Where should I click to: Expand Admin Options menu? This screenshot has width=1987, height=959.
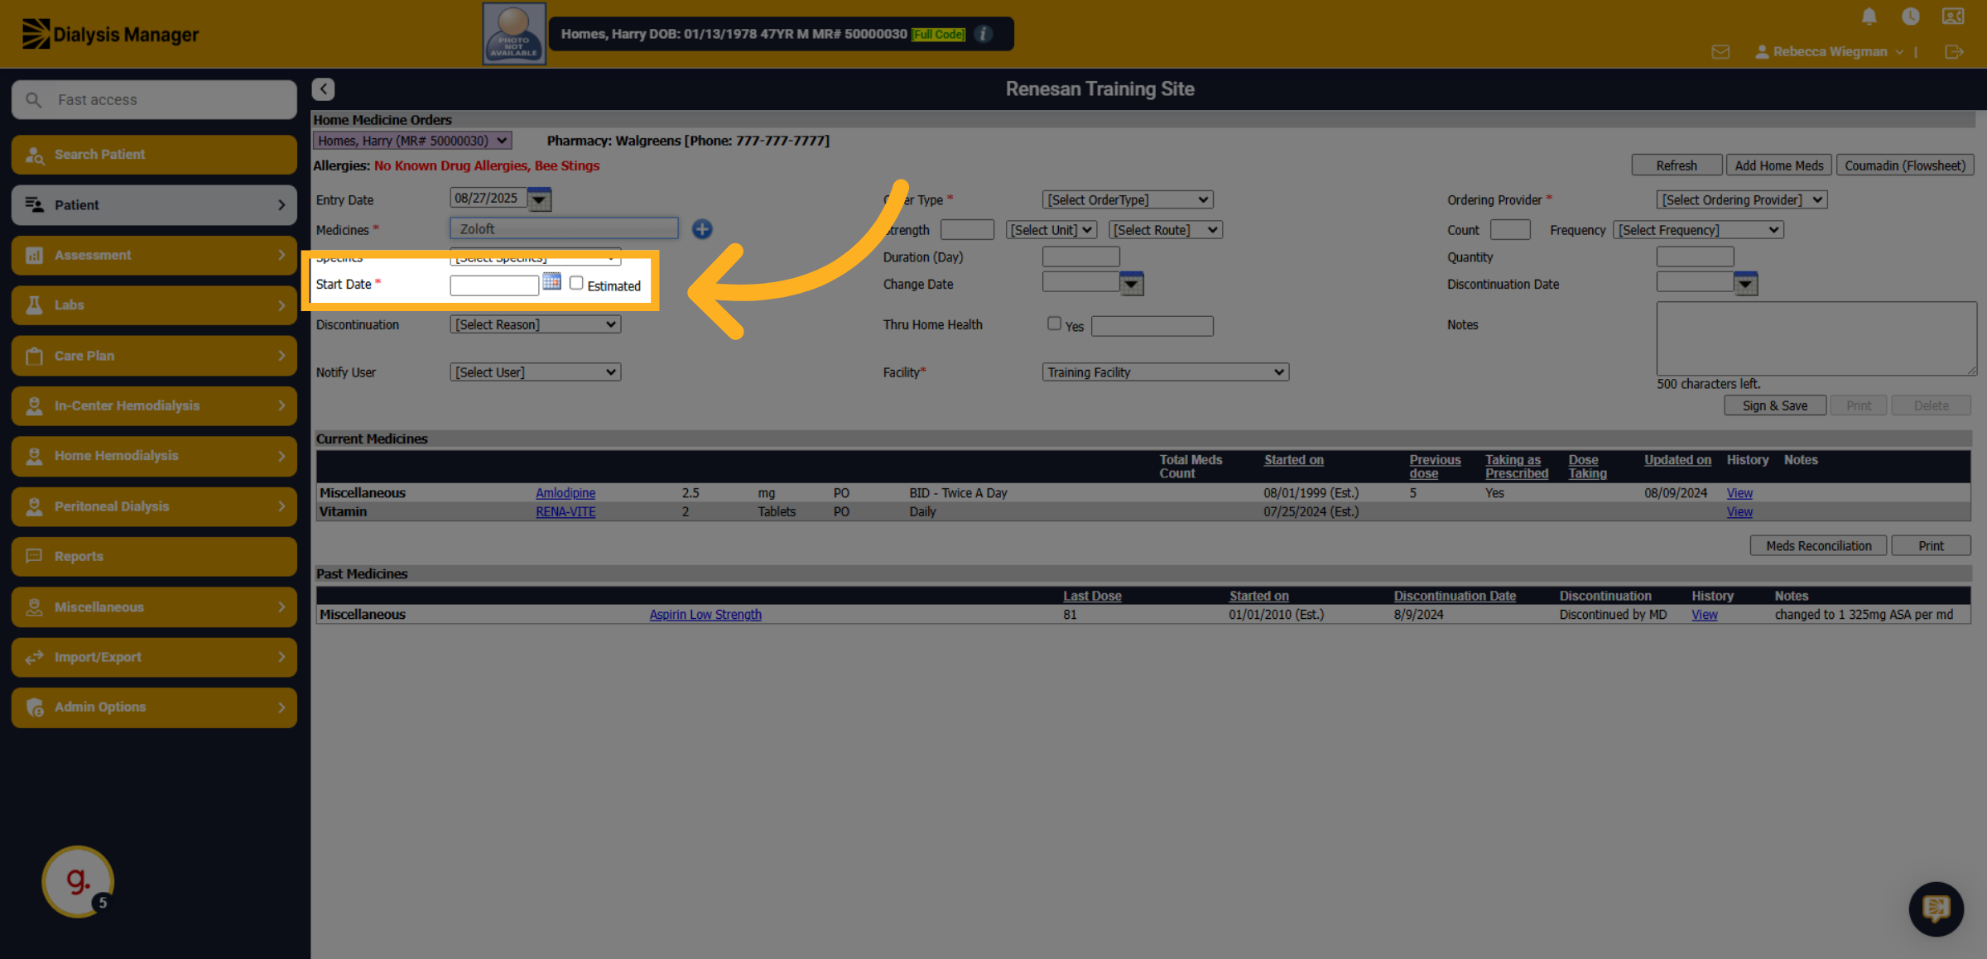[154, 707]
